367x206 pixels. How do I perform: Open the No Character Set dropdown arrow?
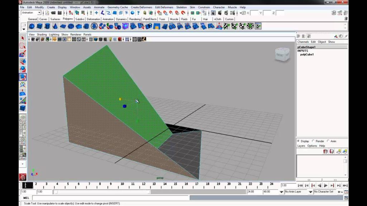coord(310,192)
